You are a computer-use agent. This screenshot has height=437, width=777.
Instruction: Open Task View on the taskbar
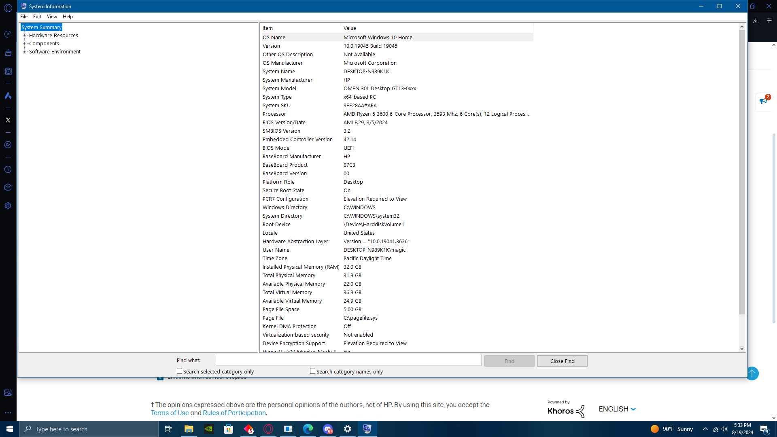click(x=168, y=429)
